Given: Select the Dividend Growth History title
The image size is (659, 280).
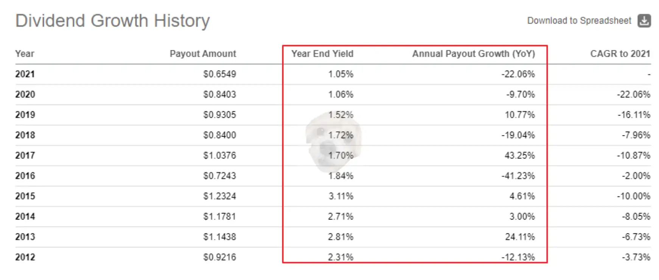Looking at the screenshot, I should pyautogui.click(x=112, y=20).
